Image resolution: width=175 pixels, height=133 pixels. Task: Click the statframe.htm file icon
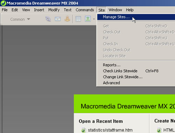pyautogui.click(x=84, y=130)
